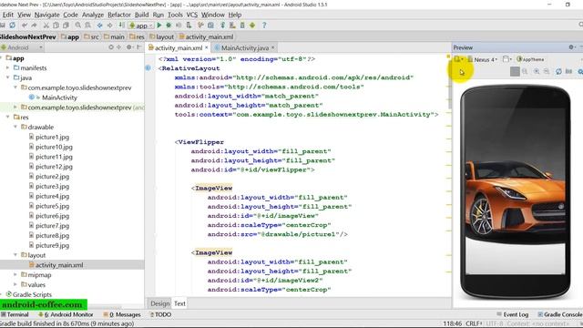Toggle the TODO tool window
This screenshot has height=328, width=583.
click(x=160, y=314)
